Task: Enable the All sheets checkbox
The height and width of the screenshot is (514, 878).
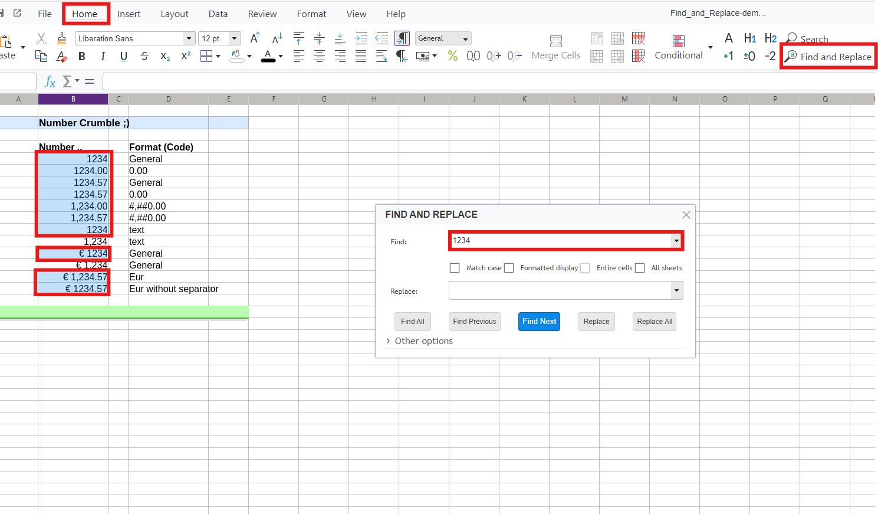Action: 640,268
